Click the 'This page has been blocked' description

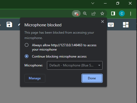point(59,35)
